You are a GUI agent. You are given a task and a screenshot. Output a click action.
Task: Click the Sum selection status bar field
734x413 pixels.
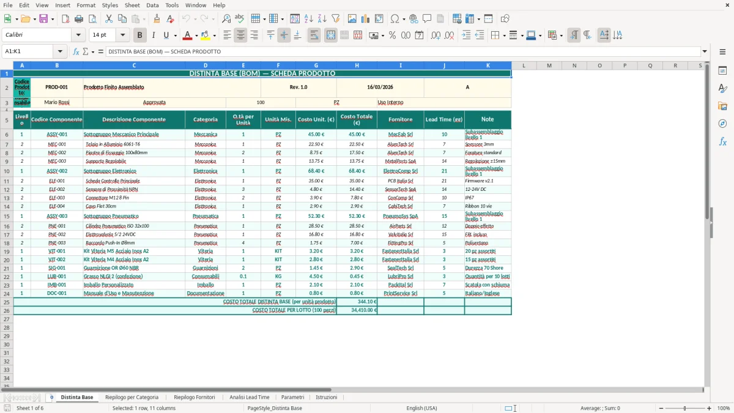(x=600, y=408)
